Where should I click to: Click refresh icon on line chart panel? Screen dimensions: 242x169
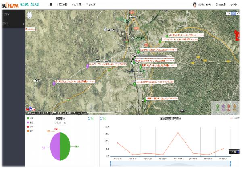click(100, 118)
